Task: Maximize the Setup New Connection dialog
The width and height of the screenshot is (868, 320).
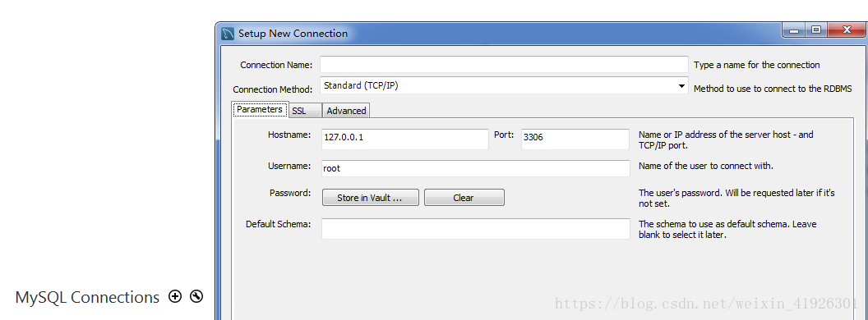Action: (x=816, y=30)
